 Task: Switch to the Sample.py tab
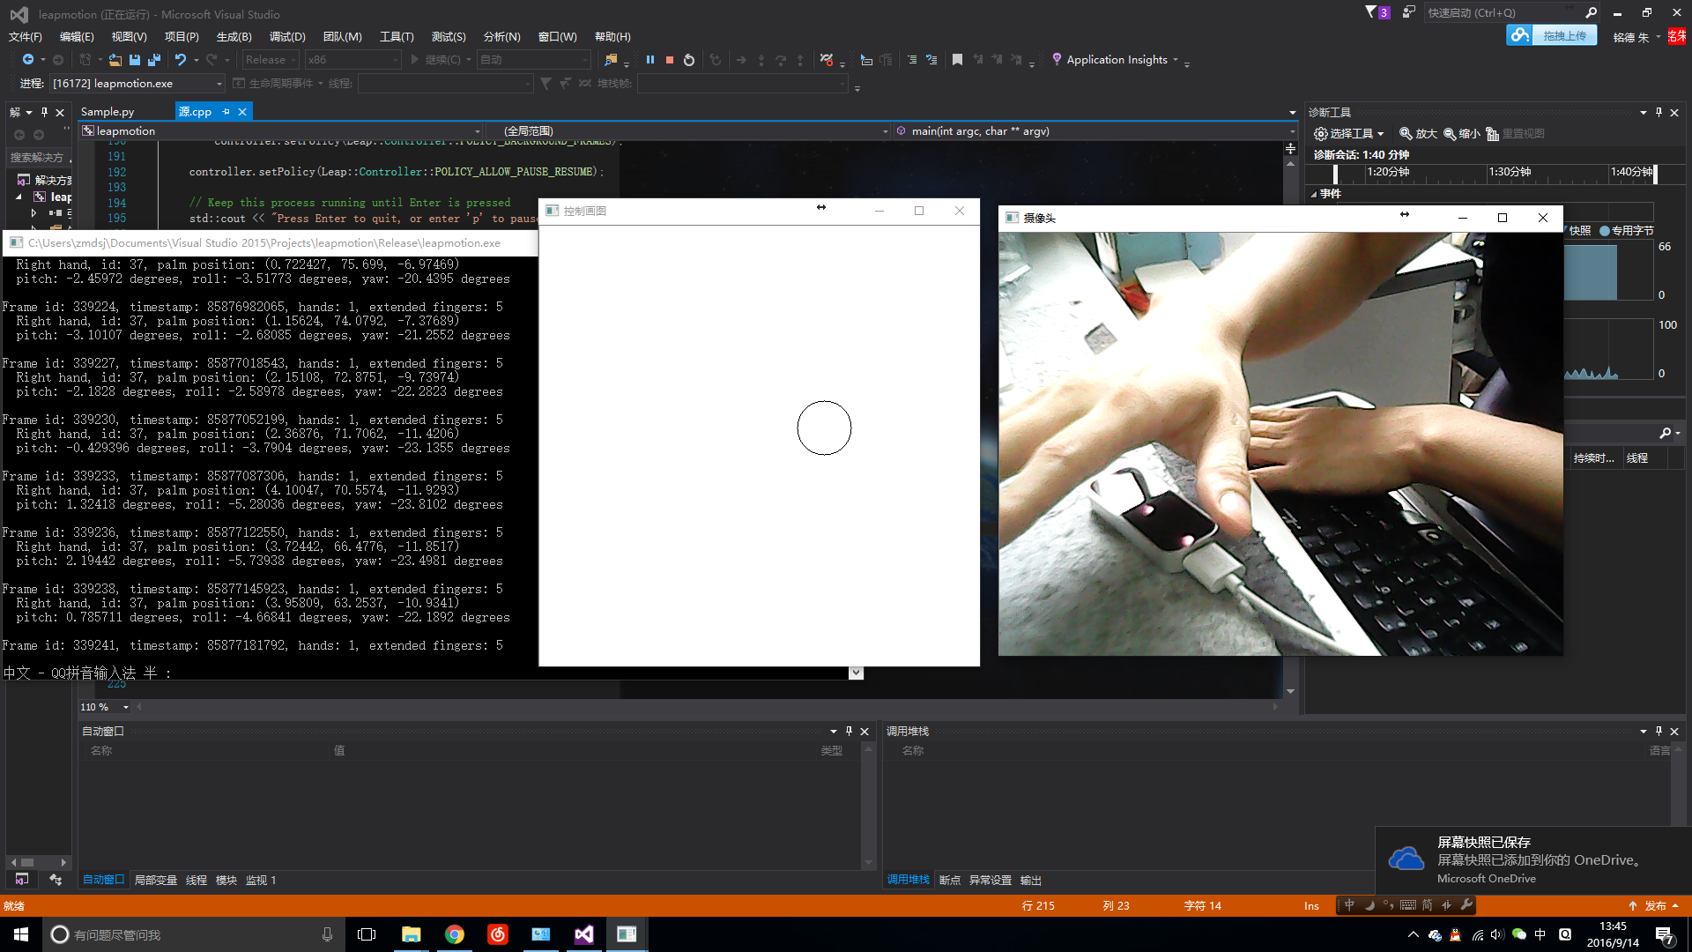(x=108, y=112)
